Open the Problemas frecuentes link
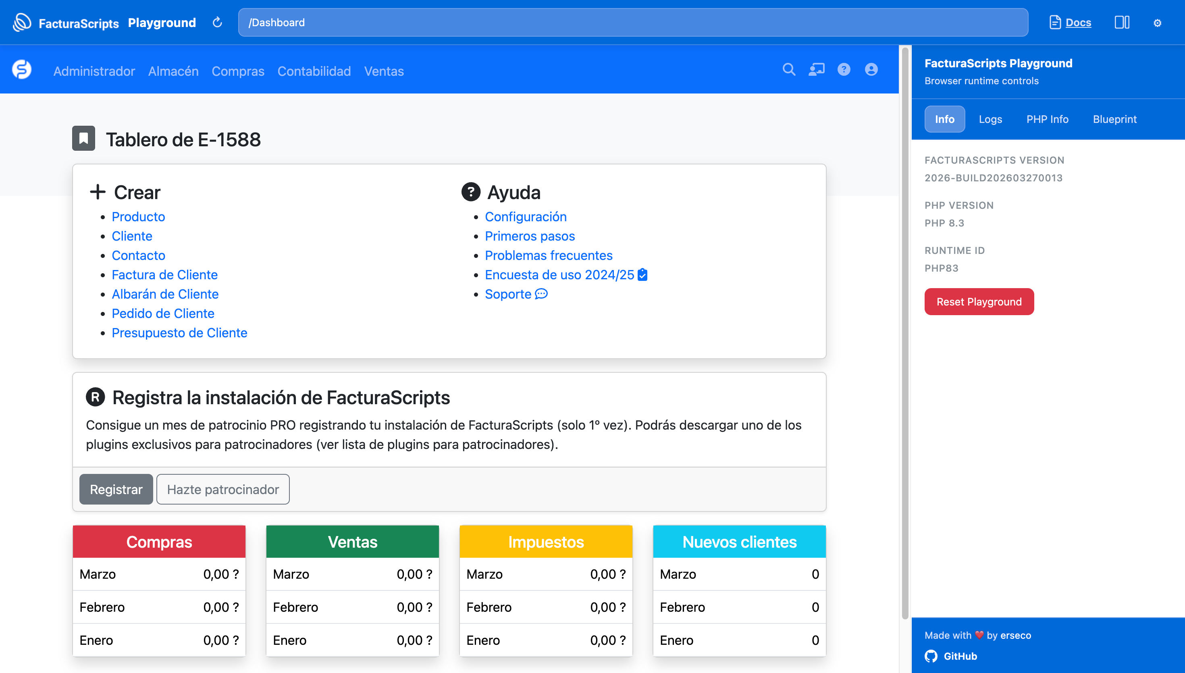 (x=549, y=255)
